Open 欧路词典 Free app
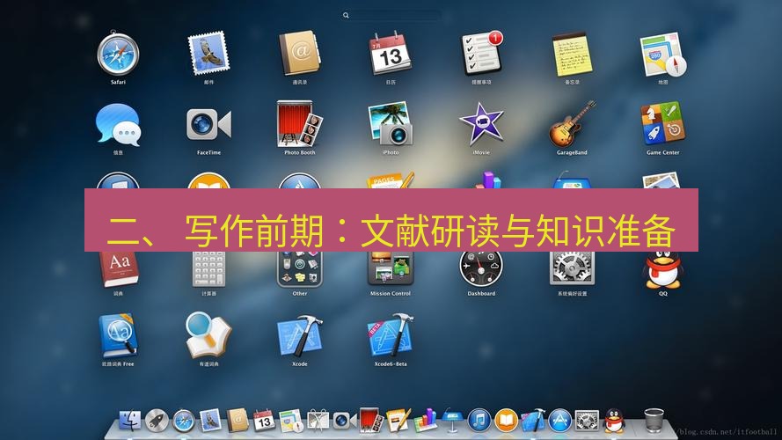The height and width of the screenshot is (440, 782). tap(118, 336)
